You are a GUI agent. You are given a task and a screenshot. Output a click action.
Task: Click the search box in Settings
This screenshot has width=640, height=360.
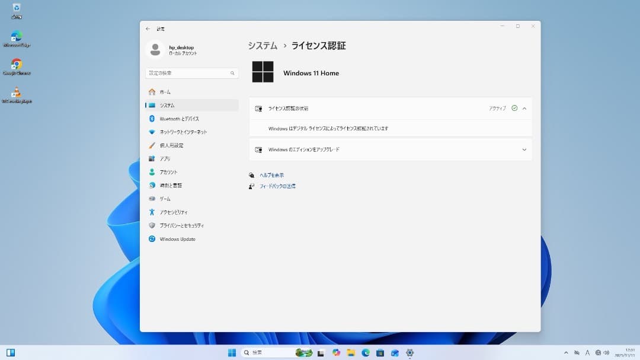192,73
